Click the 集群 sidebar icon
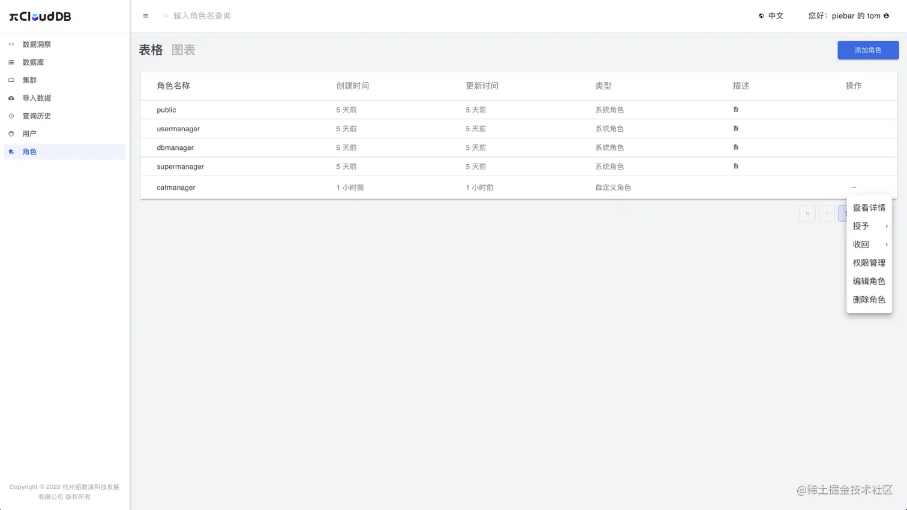907x510 pixels. tap(11, 80)
